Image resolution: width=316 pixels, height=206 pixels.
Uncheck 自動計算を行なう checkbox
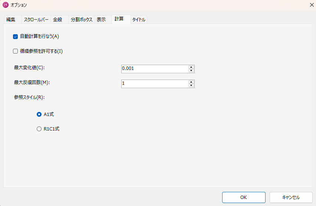click(15, 36)
